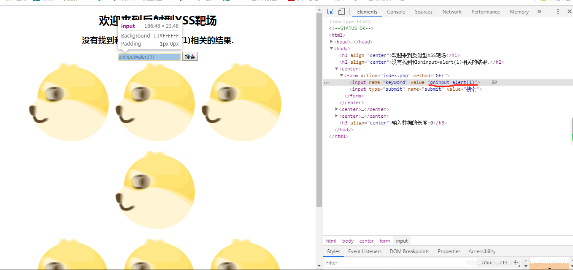Click the #FFFFFF background swatch in tooltip

click(x=157, y=36)
